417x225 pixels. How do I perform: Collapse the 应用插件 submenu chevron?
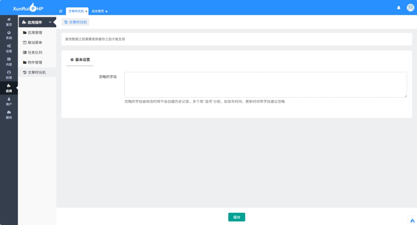click(x=50, y=22)
